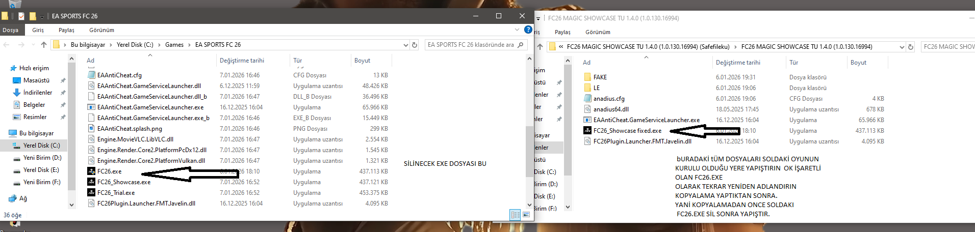Click the blue Help icon in the left window
This screenshot has width=975, height=232.
pos(528,30)
